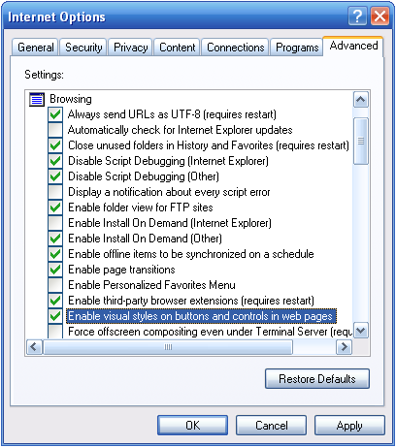
Task: Click the scroll down arrow in settings list
Action: [361, 331]
